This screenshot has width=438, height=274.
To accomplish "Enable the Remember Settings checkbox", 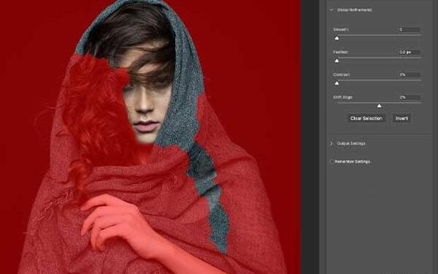I will point(332,161).
